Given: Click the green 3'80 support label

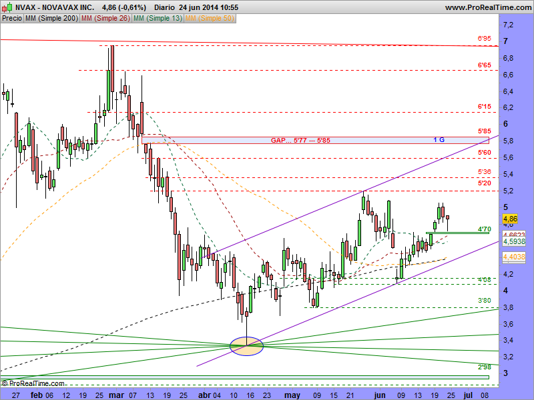Looking at the screenshot, I should 485,301.
